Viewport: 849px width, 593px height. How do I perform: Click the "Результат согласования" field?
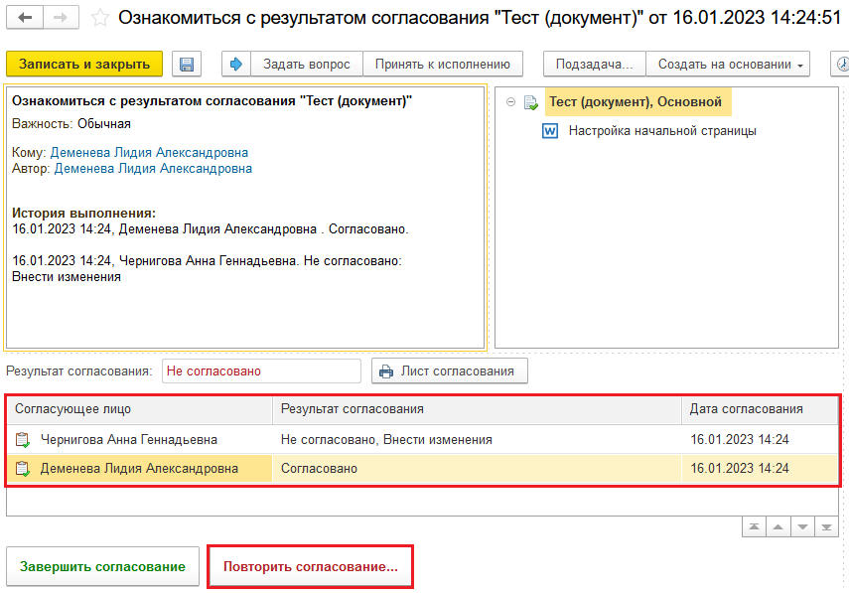pos(261,371)
